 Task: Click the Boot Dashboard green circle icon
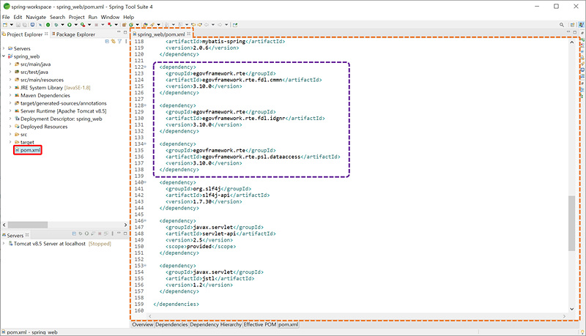tap(48, 25)
